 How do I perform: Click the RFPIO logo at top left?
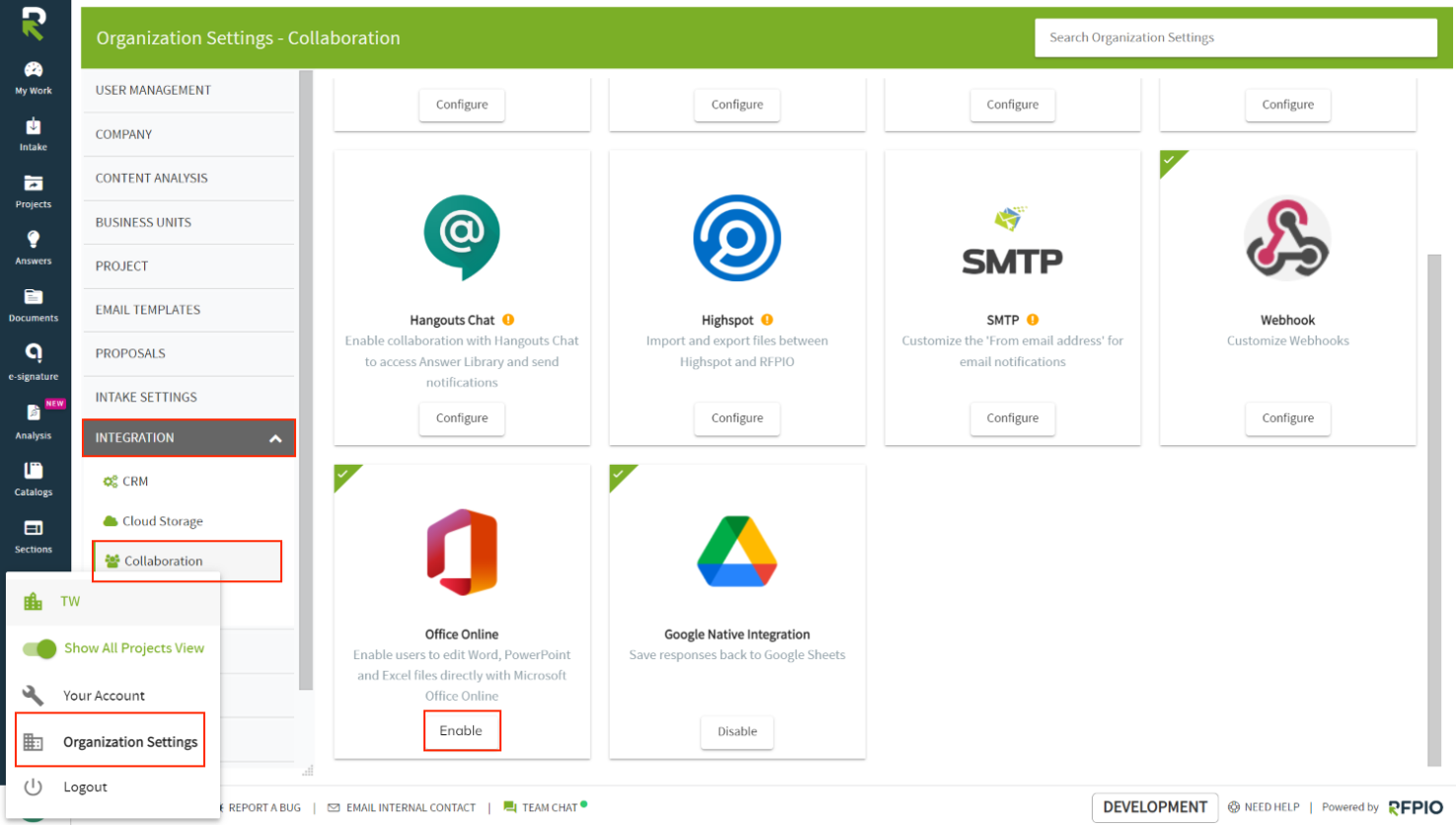click(x=34, y=24)
